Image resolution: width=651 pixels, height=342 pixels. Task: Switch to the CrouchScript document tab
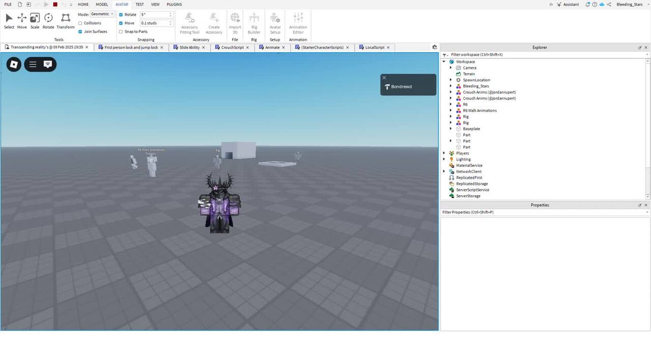pyautogui.click(x=232, y=47)
